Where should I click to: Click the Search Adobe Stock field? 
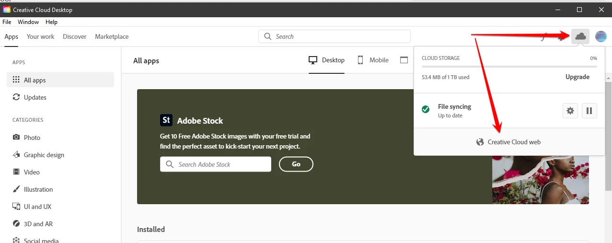tap(216, 164)
